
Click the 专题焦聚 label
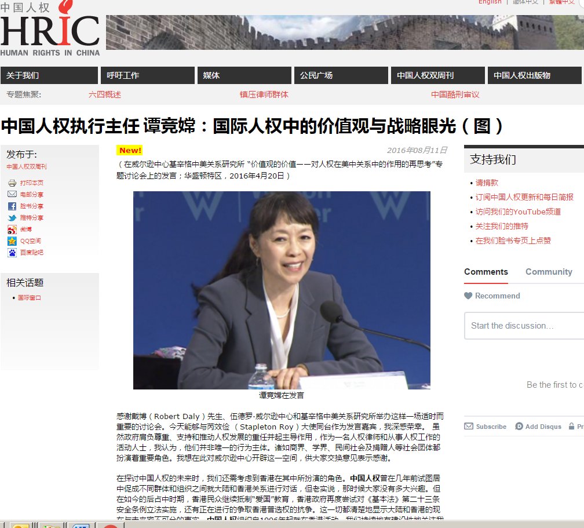(24, 94)
